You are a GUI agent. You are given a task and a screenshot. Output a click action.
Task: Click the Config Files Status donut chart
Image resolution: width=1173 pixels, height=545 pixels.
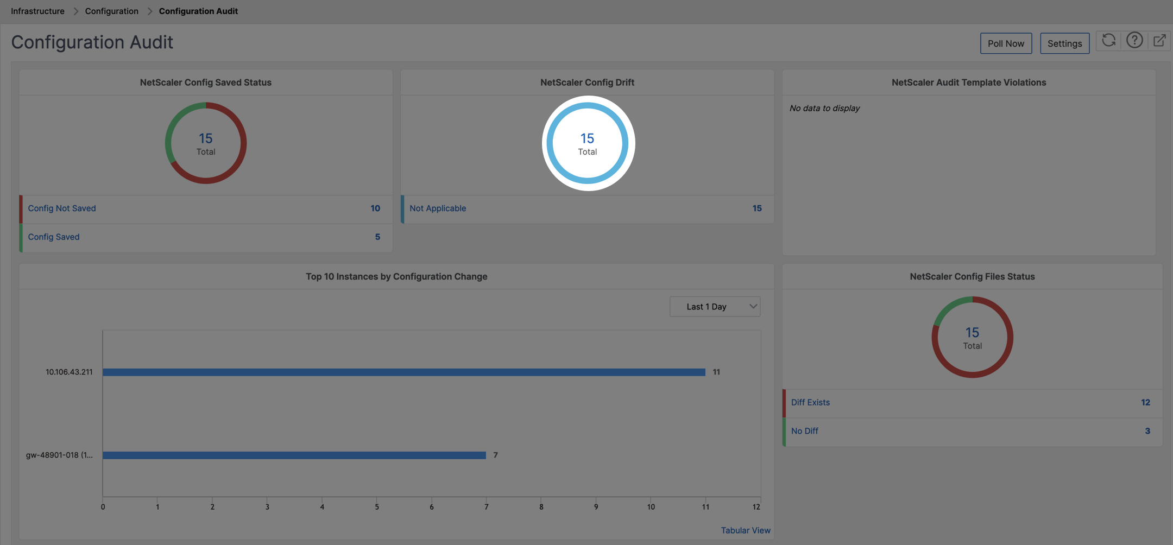tap(972, 337)
